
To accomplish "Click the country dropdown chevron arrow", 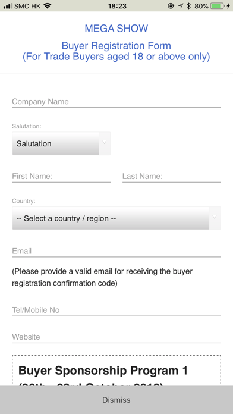I will [x=215, y=218].
